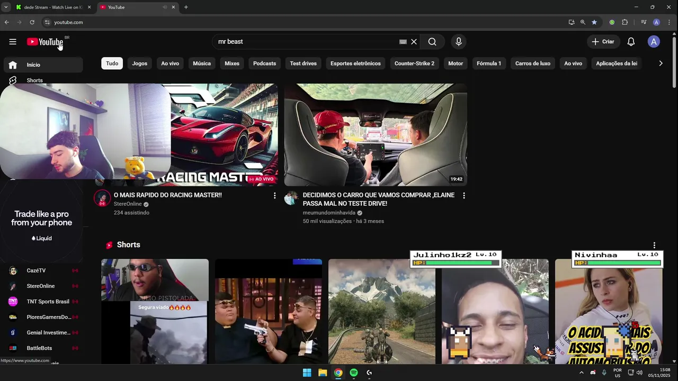Viewport: 678px width, 381px height.
Task: Open a new Chrome tab
Action: (186, 7)
